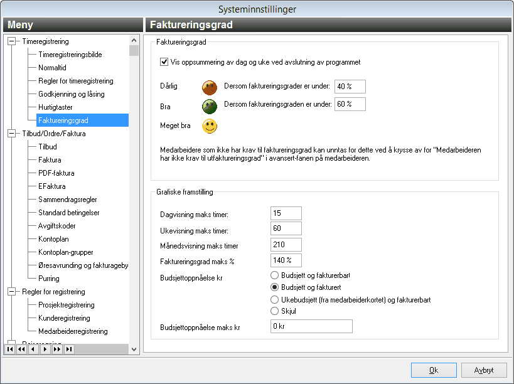Click the green 'Bra' smiley icon
The image size is (514, 384).
pos(210,107)
